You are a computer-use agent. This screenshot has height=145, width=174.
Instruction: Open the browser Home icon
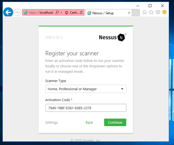click(144, 12)
